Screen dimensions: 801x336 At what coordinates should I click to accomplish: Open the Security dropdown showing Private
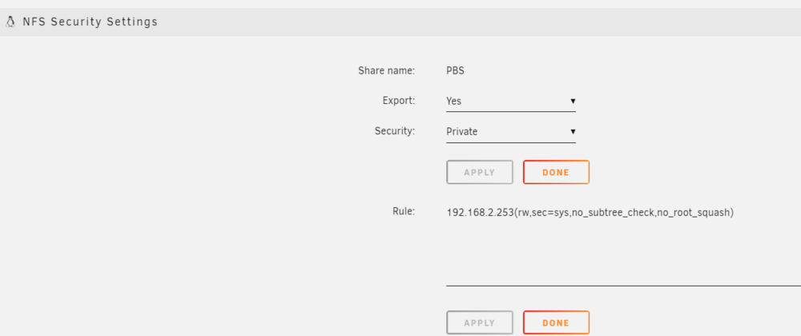click(x=511, y=131)
